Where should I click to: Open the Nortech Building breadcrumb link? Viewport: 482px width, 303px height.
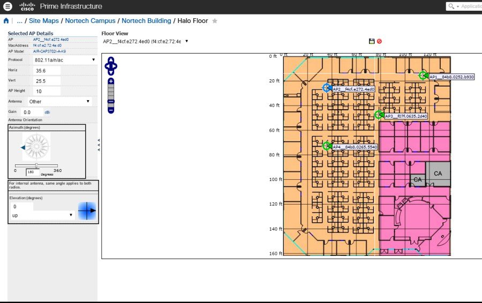146,20
